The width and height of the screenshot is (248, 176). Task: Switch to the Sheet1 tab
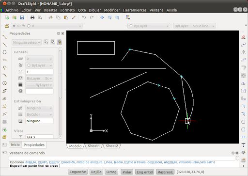tap(93, 146)
